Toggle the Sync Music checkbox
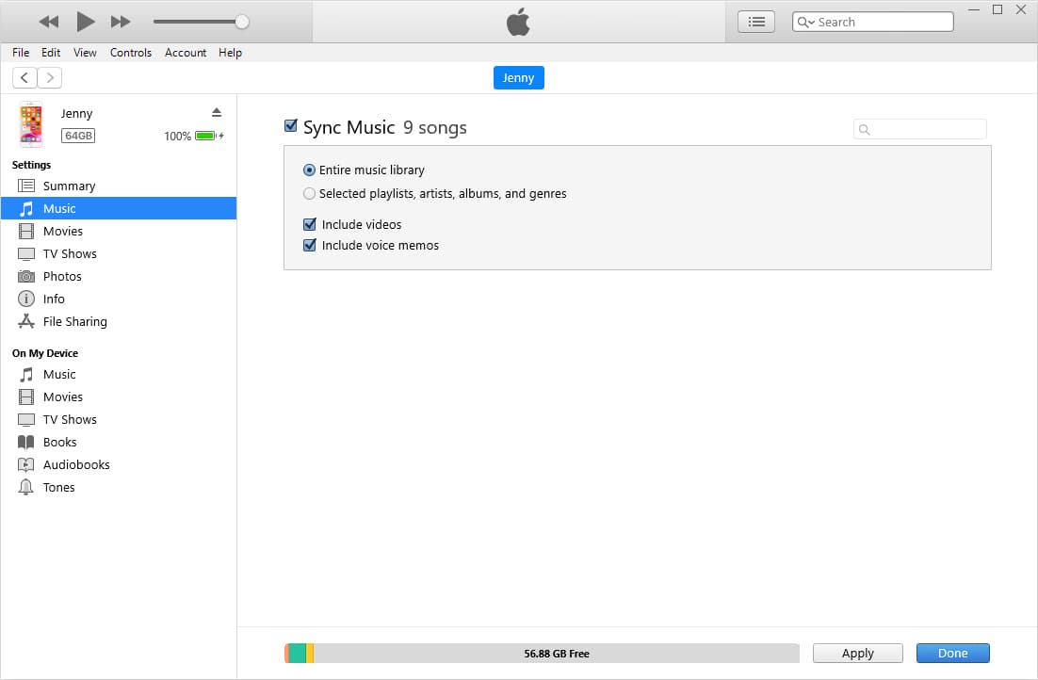This screenshot has width=1038, height=680. 290,124
